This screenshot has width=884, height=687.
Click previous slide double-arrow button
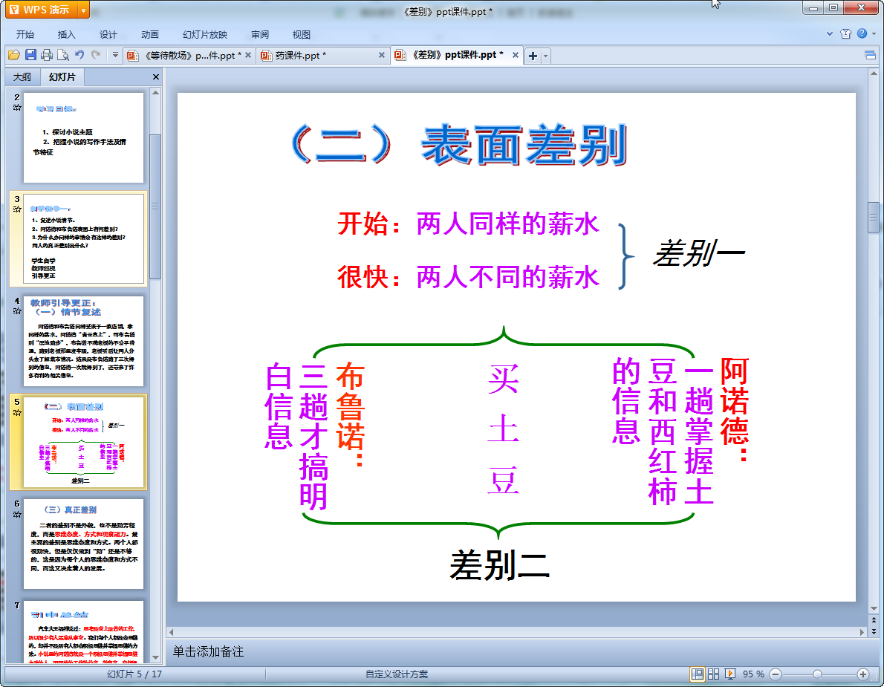pyautogui.click(x=874, y=620)
